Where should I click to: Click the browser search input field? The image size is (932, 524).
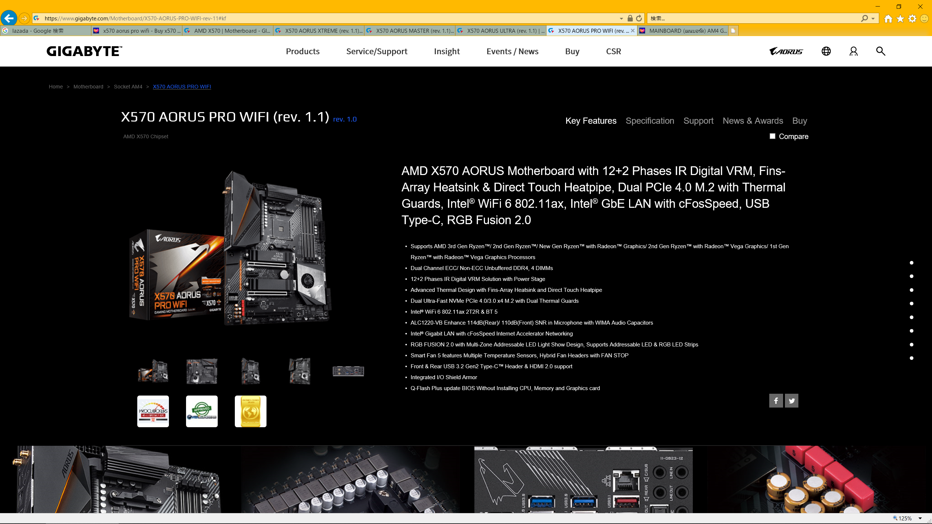tap(754, 19)
